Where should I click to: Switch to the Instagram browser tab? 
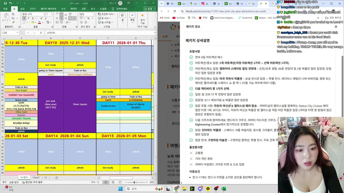pyautogui.click(x=205, y=4)
